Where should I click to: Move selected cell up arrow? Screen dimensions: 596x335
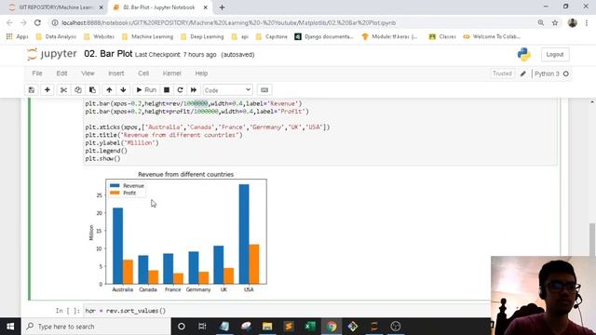tap(109, 90)
